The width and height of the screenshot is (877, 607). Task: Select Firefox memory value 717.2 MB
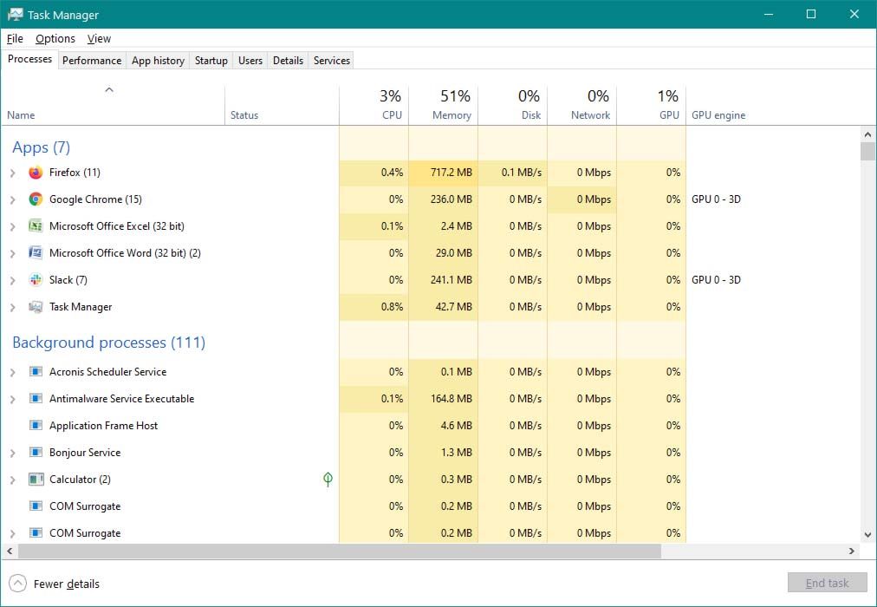click(451, 173)
